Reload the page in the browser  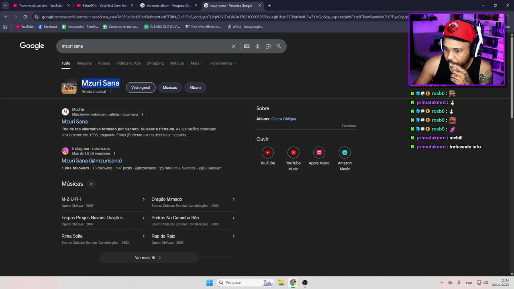(25, 17)
